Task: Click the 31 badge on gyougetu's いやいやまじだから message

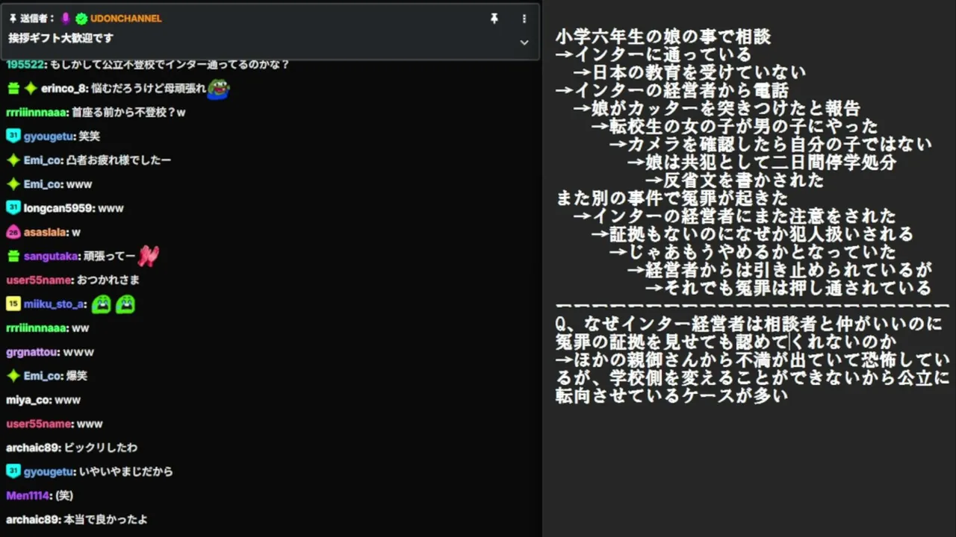Action: click(x=13, y=471)
